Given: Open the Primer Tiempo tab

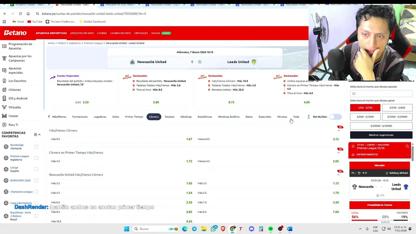Looking at the screenshot, I should pos(134,117).
